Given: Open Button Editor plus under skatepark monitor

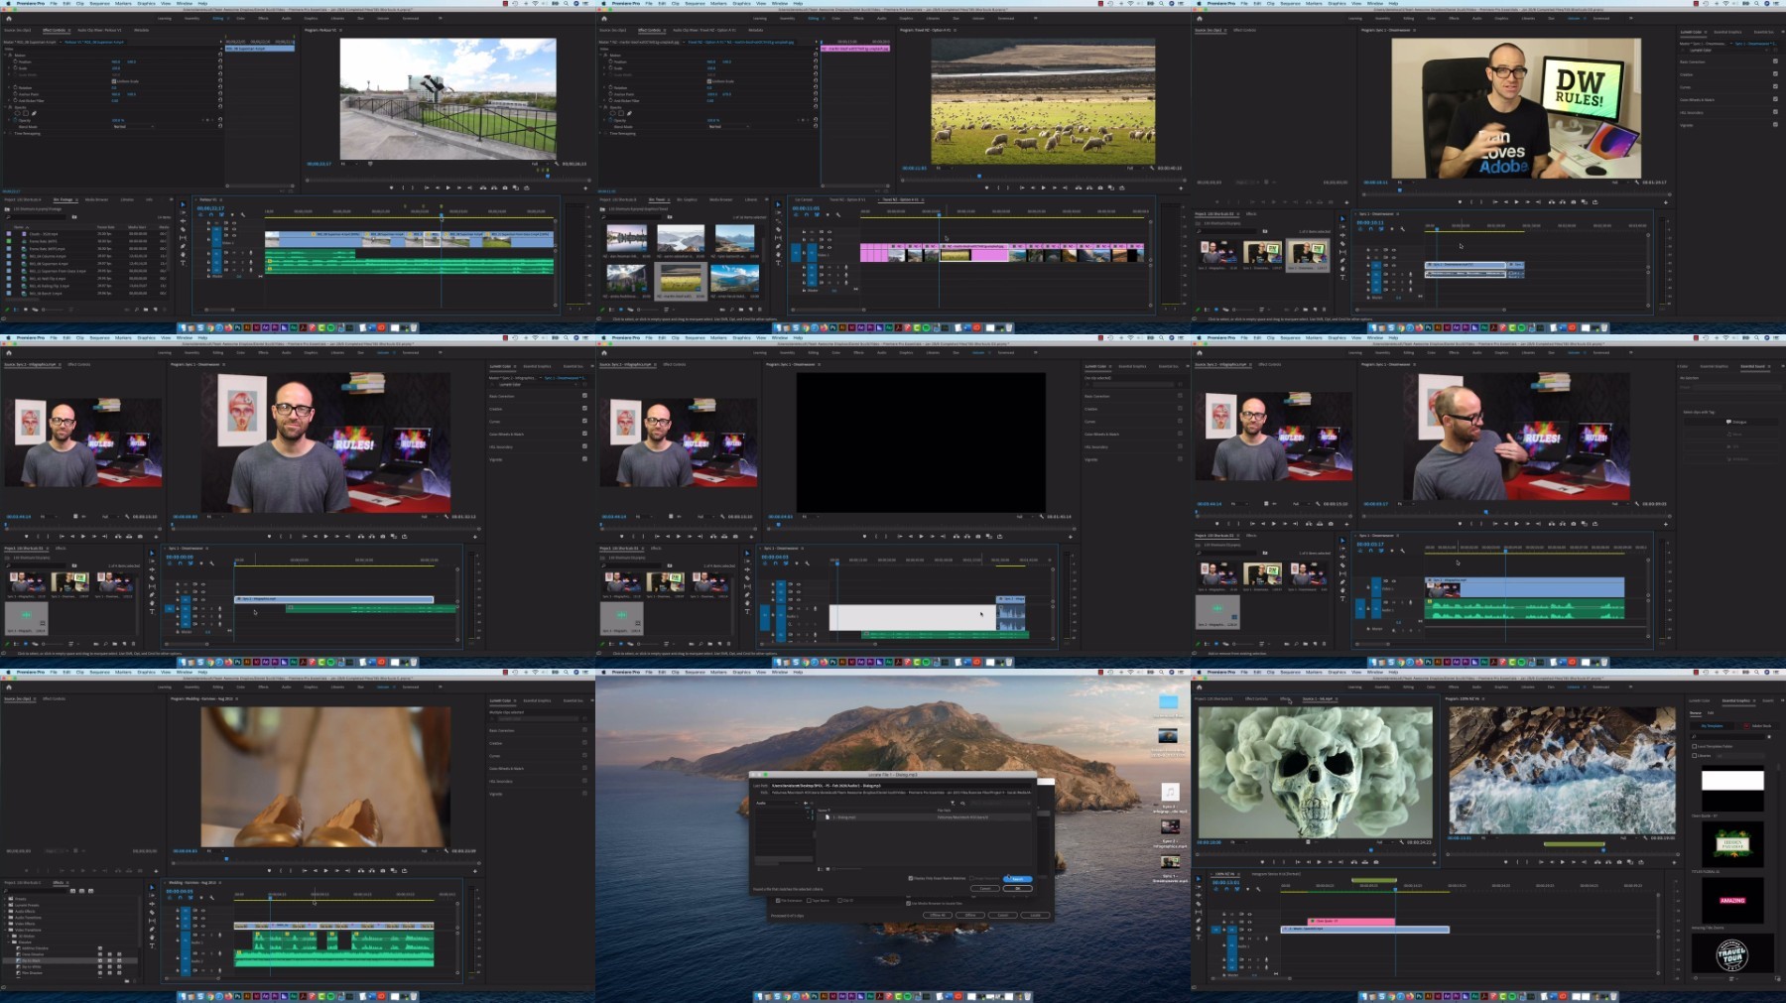Looking at the screenshot, I should (585, 188).
